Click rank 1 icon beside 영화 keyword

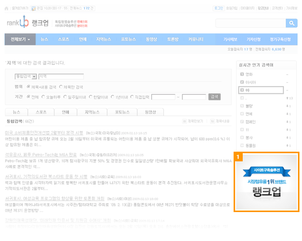point(242,74)
